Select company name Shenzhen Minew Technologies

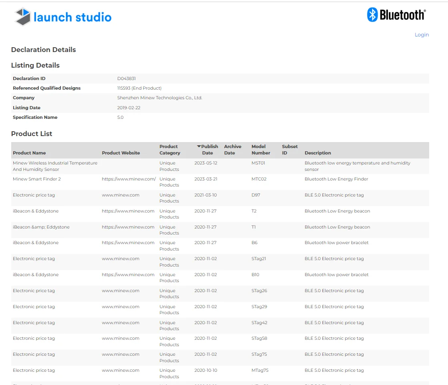[x=159, y=98]
